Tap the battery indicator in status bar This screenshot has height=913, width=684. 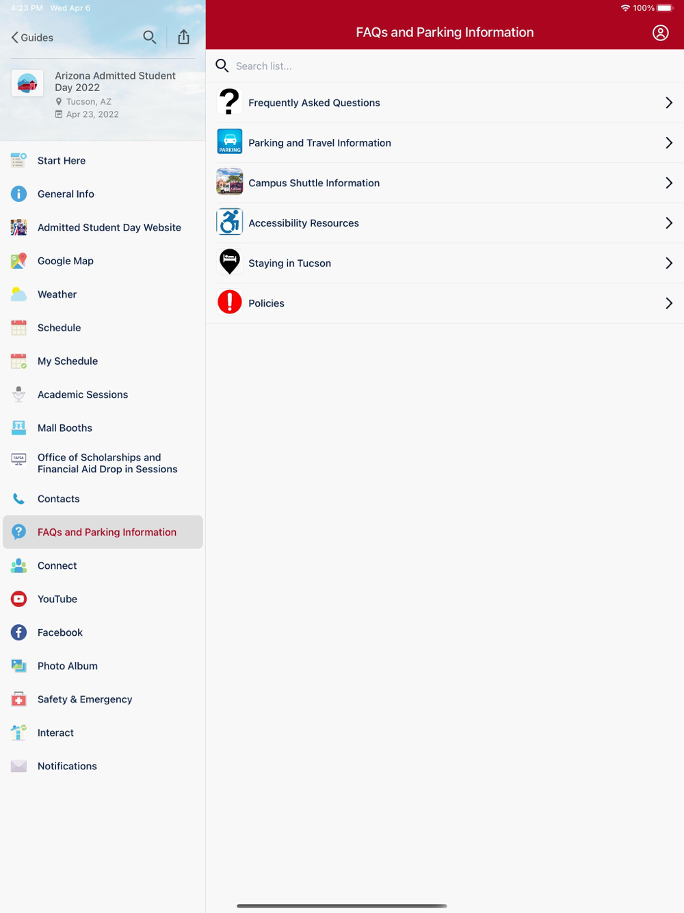click(665, 8)
